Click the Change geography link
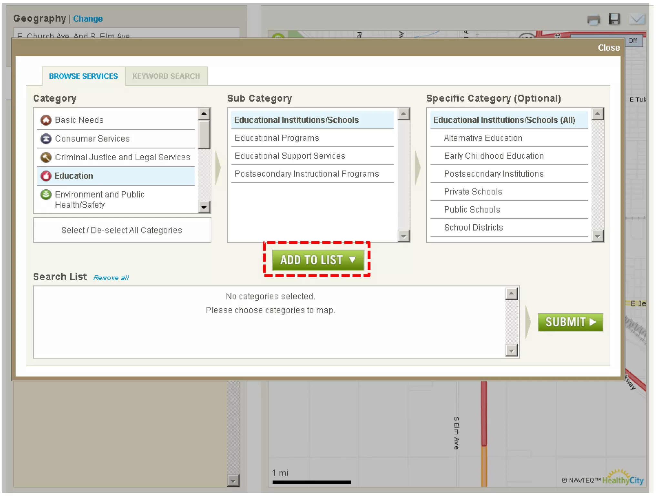This screenshot has width=661, height=496. [88, 19]
